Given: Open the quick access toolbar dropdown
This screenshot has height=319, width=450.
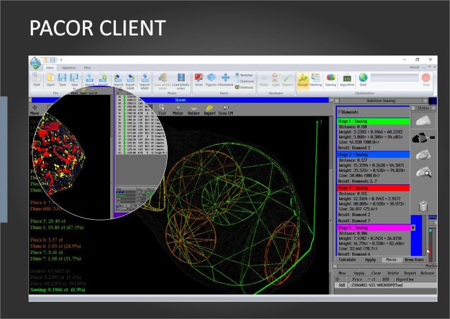Looking at the screenshot, I should click(61, 60).
